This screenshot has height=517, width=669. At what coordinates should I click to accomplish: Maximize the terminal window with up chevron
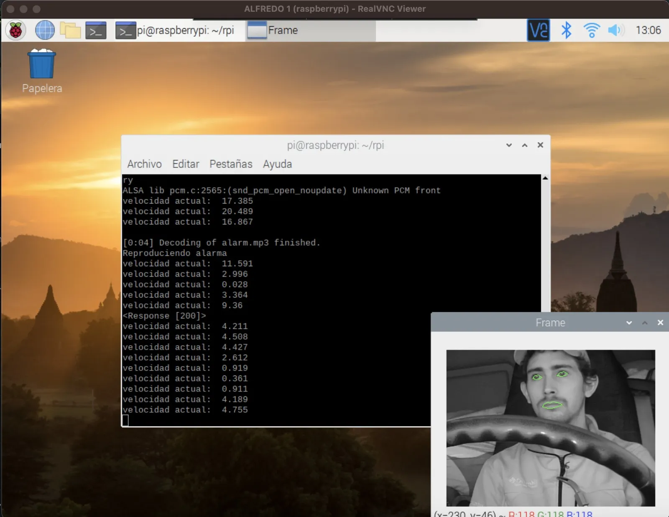click(524, 145)
